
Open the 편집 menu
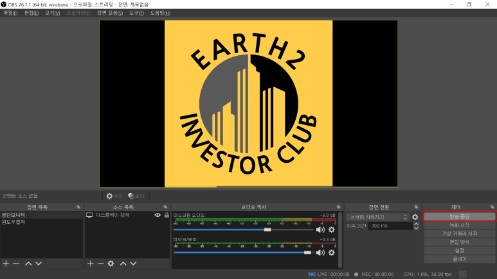pyautogui.click(x=32, y=13)
